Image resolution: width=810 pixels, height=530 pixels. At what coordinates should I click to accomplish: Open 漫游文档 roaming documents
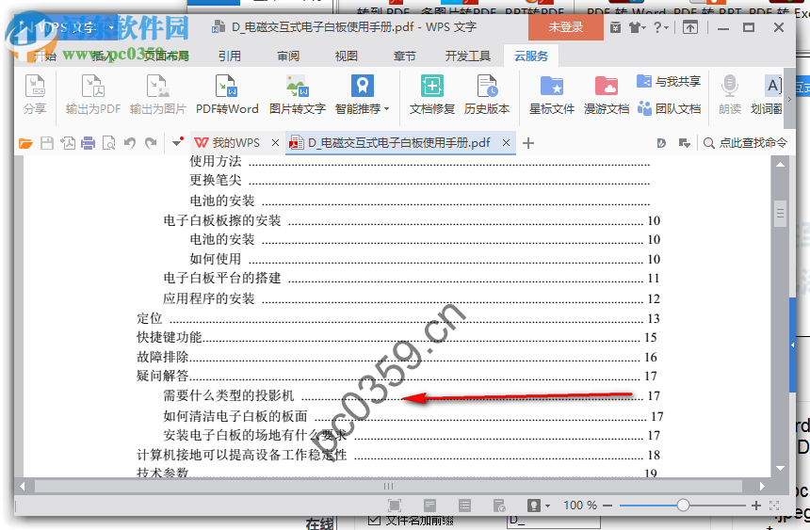(607, 93)
